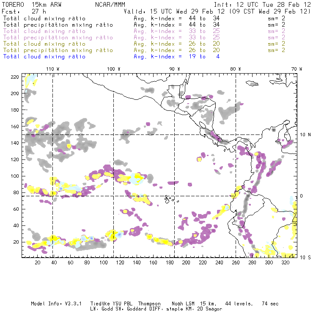This screenshot has height=313, width=313.
Task: Click the '200' label on the left y-axis
Action: pyautogui.click(x=15, y=93)
